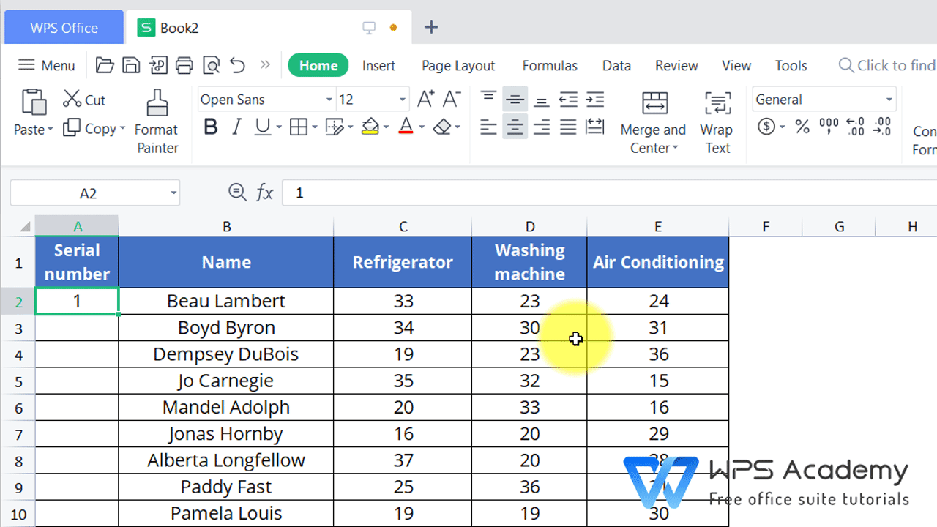Click the formula bar input field
This screenshot has height=527, width=937.
[609, 193]
